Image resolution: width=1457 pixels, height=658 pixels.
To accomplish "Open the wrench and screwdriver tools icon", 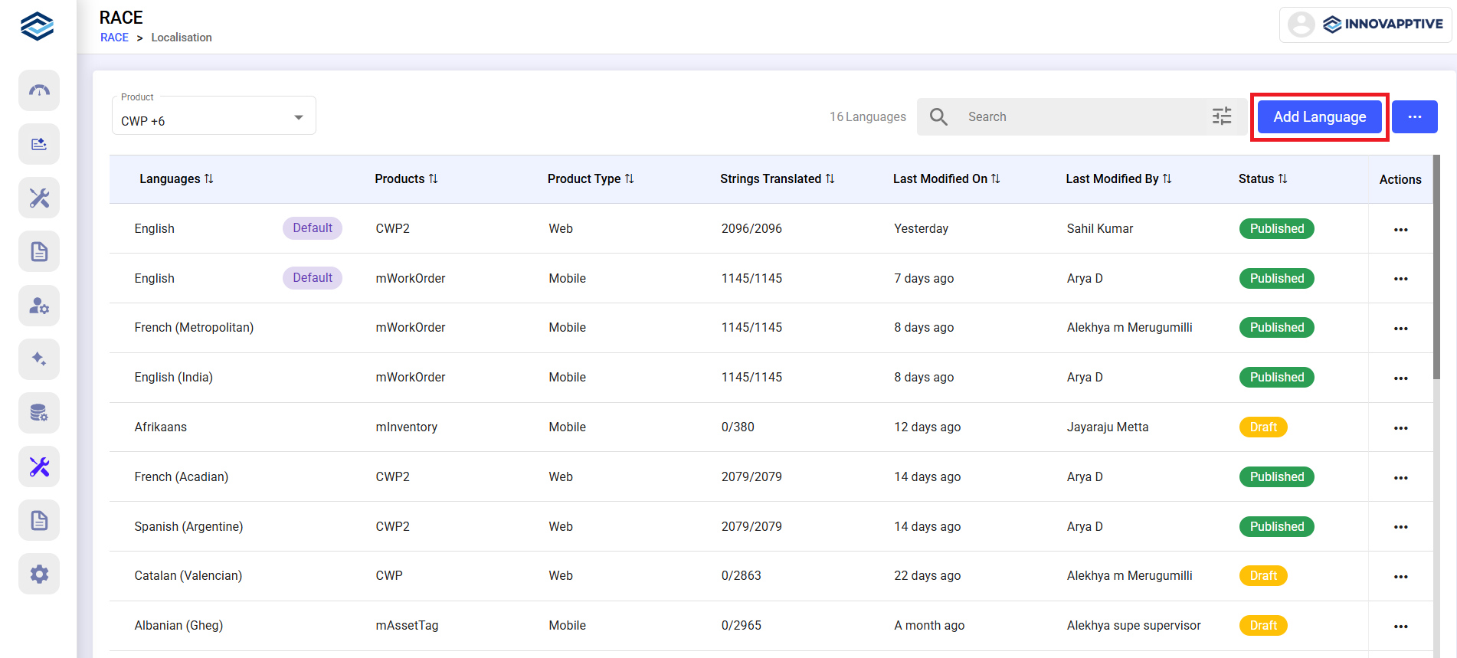I will [x=39, y=198].
